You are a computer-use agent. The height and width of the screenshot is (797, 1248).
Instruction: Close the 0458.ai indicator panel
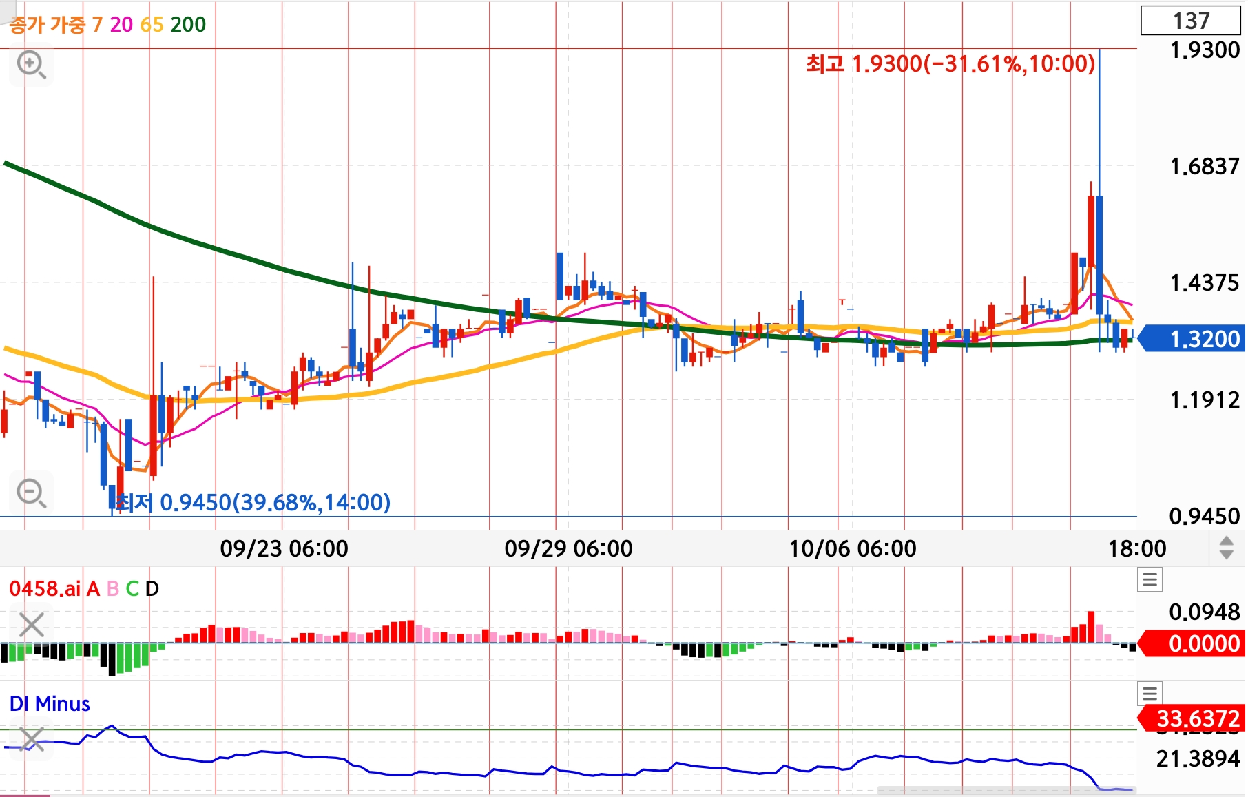point(32,625)
